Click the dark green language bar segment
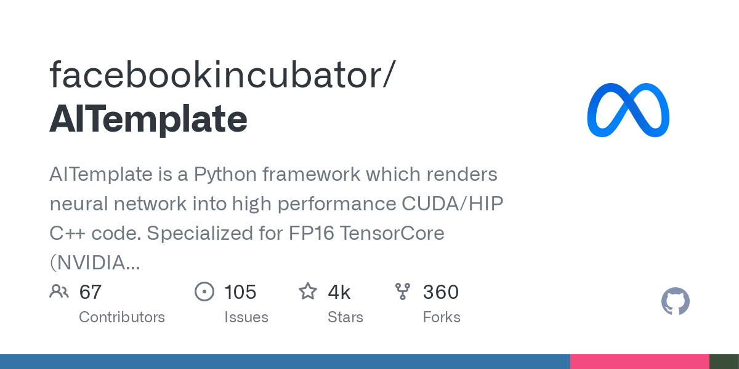Screen dimensions: 739x369 (x=724, y=362)
